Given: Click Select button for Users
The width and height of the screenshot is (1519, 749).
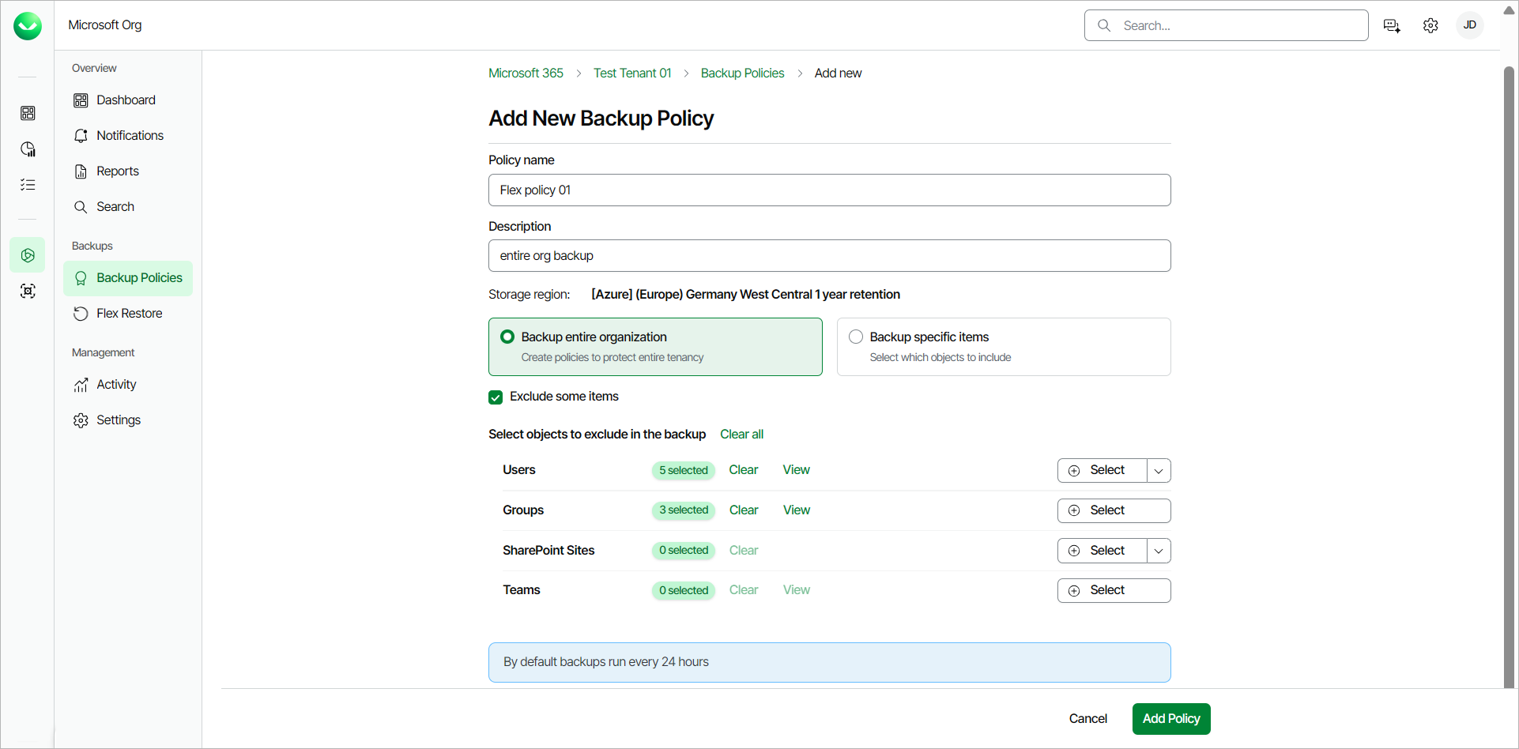Looking at the screenshot, I should pyautogui.click(x=1102, y=471).
